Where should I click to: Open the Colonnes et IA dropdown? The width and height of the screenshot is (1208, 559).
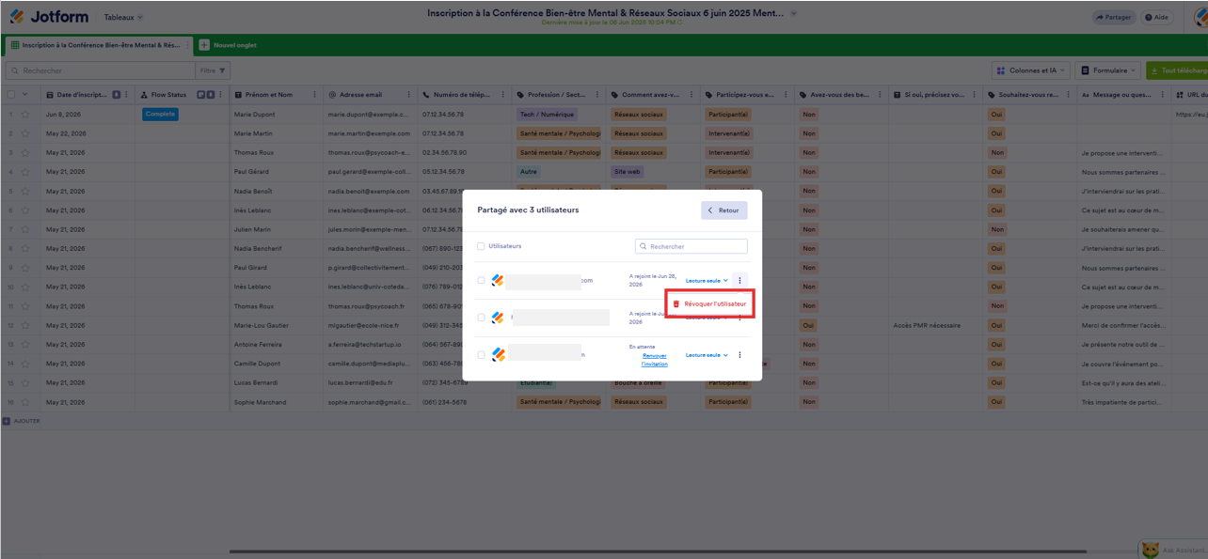[x=1030, y=70]
